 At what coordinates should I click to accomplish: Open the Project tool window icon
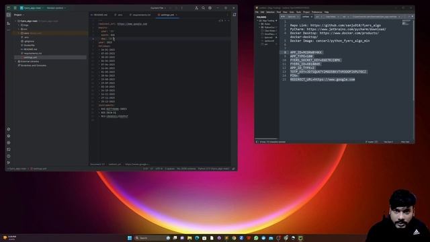tap(9, 15)
